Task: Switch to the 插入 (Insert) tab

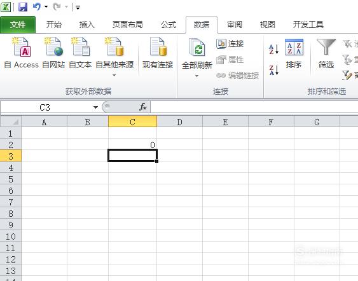Action: pyautogui.click(x=86, y=25)
